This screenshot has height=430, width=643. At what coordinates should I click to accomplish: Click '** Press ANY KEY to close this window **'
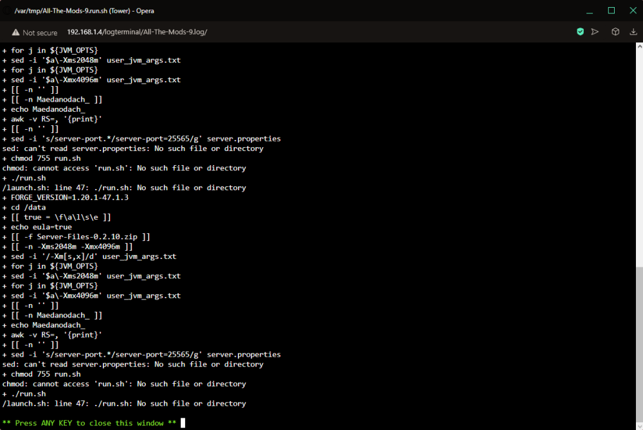tap(89, 423)
